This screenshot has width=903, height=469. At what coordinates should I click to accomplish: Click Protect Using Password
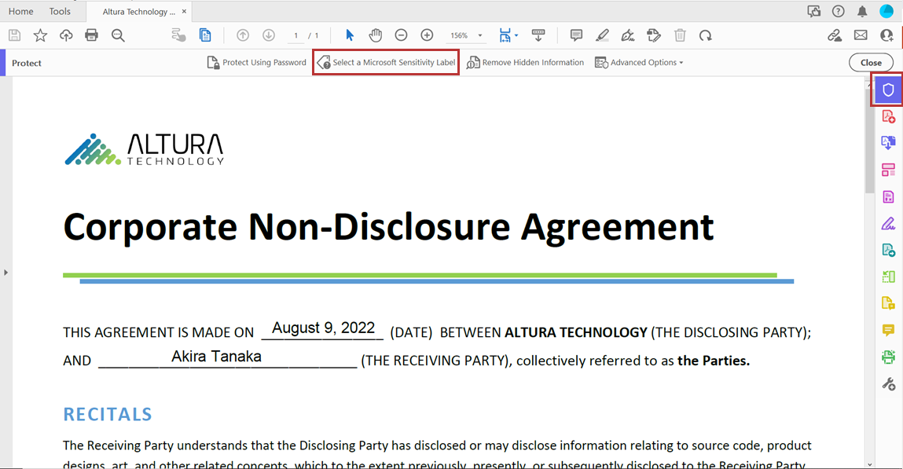click(x=256, y=62)
